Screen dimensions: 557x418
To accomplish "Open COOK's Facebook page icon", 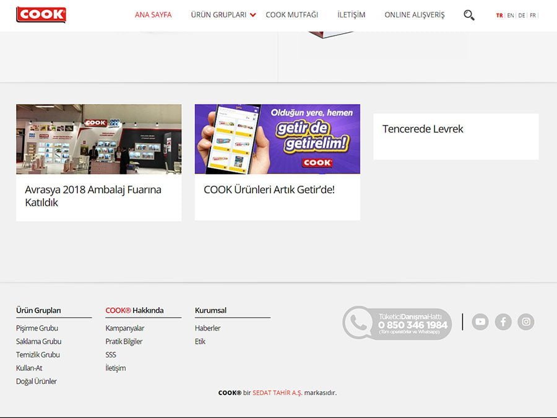I will pyautogui.click(x=503, y=321).
